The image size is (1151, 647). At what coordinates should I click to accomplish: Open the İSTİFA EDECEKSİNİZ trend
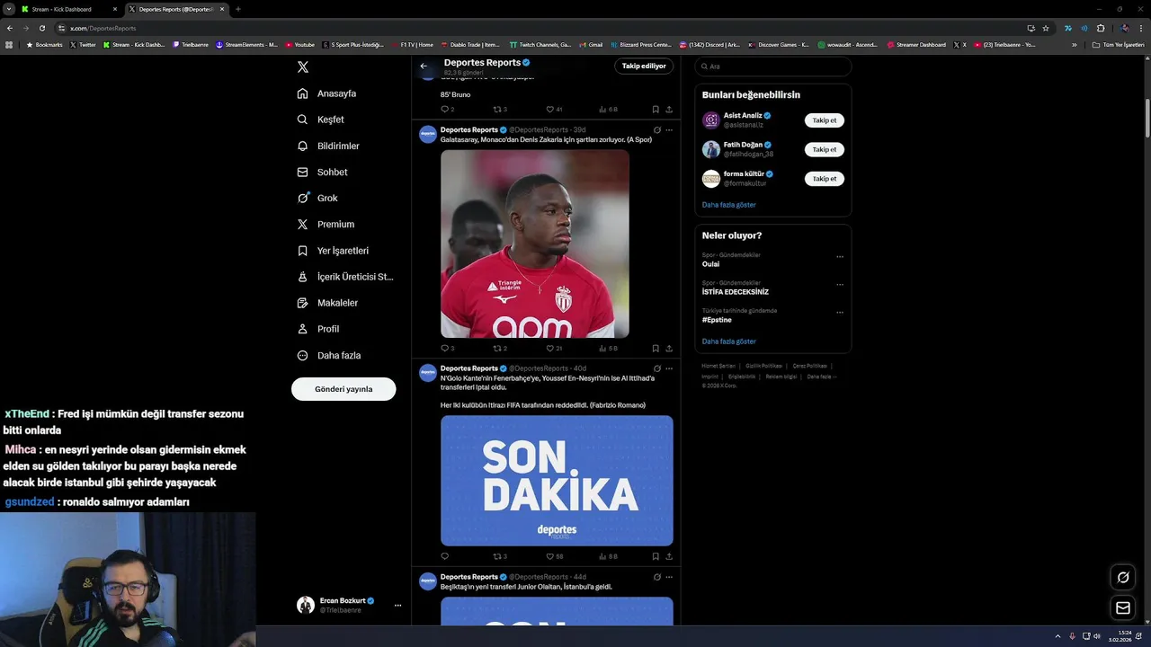(735, 292)
